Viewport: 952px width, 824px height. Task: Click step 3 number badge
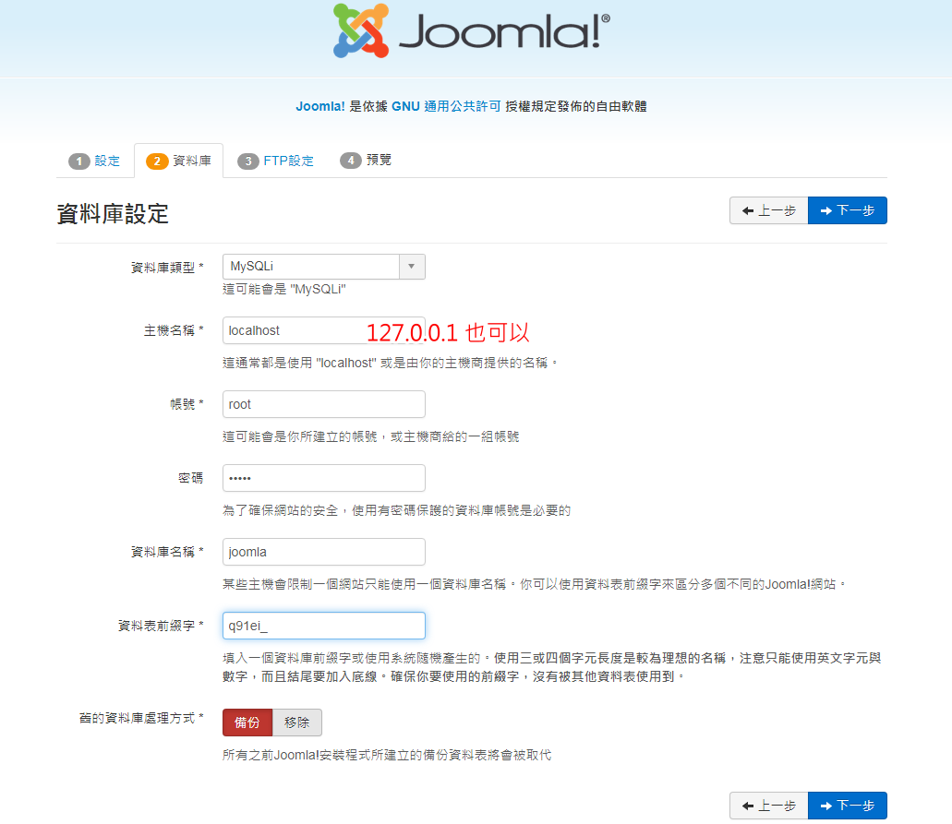click(x=247, y=161)
